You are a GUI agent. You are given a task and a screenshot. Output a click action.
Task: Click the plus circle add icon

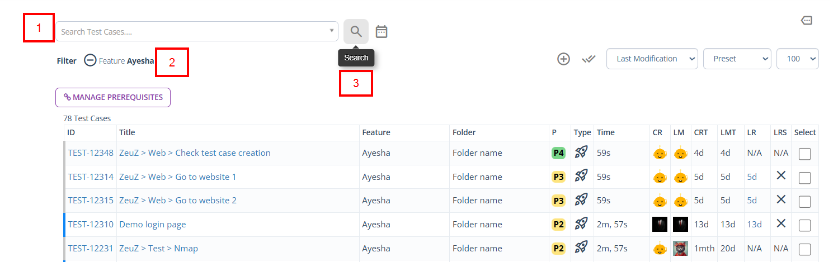click(563, 59)
